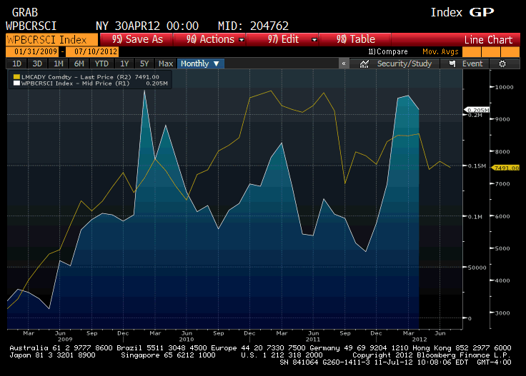Collapse panel with double-chevron button
Screen dimensions: 526x376
344,63
